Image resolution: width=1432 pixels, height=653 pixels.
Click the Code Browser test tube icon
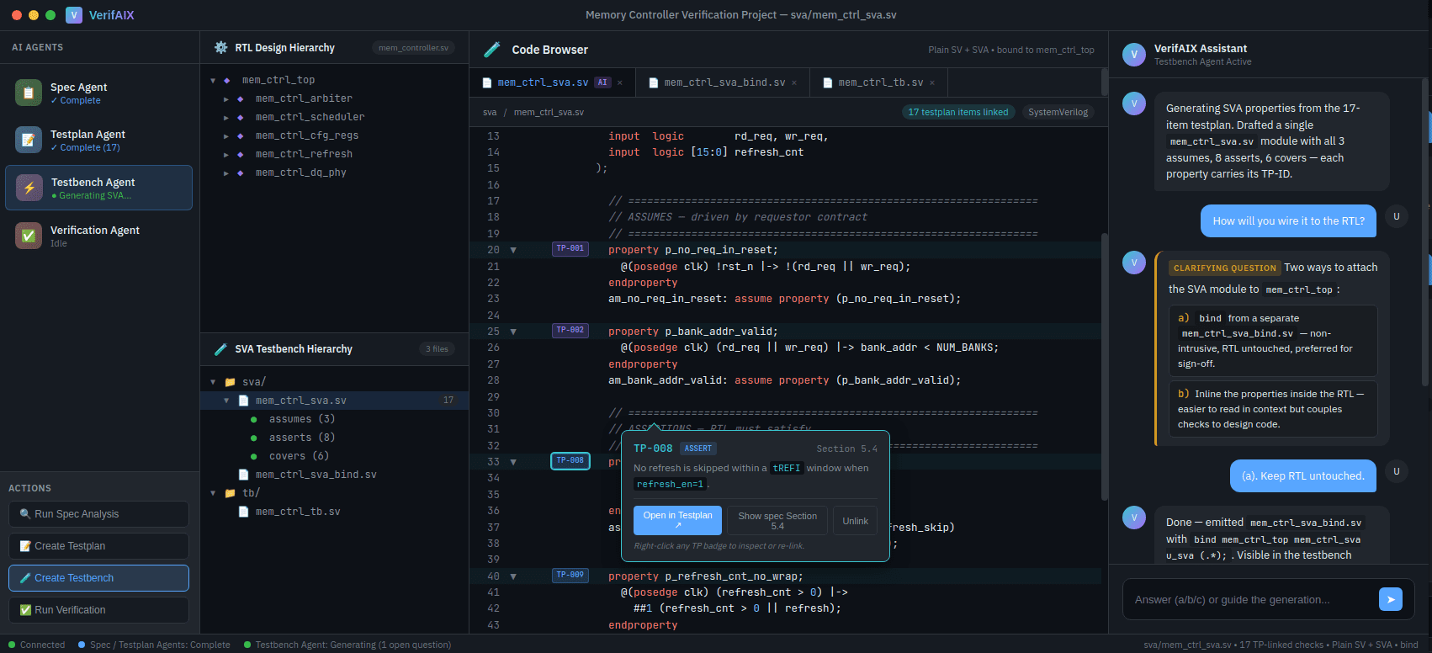pos(492,50)
